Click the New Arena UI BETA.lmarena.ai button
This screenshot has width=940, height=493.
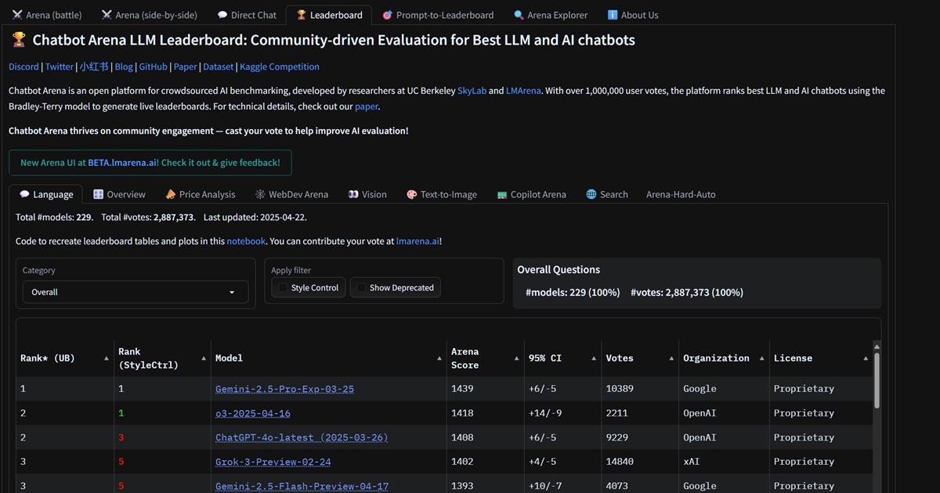click(150, 163)
